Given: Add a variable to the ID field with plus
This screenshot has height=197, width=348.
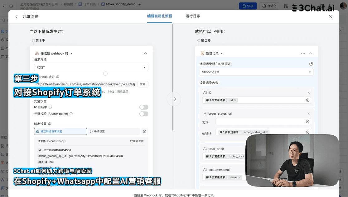Looking at the screenshot, I should click(307, 100).
